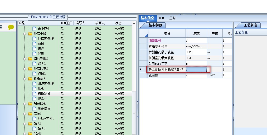Click document icon of 曝光
Screen dimensions: 267x135
(x=35, y=49)
